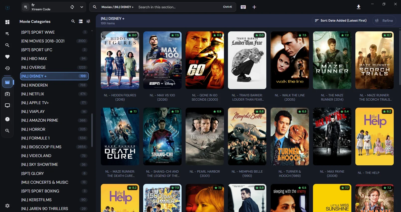Viewport: 401px width, 212px height.
Task: Click the lower sidebar search magnifier
Action: tap(7, 131)
